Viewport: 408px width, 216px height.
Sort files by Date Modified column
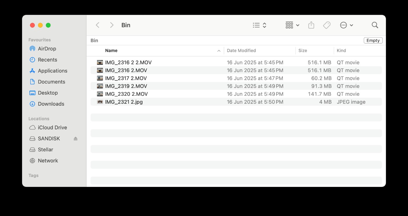pyautogui.click(x=241, y=50)
